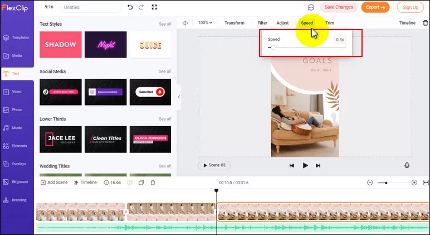This screenshot has height=235, width=430.
Task: Open the Adjust menu
Action: [x=282, y=23]
